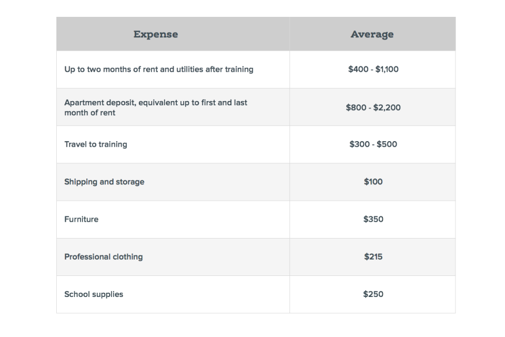Click the $400 - $1,100 amount
The width and height of the screenshot is (505, 337).
pyautogui.click(x=373, y=70)
